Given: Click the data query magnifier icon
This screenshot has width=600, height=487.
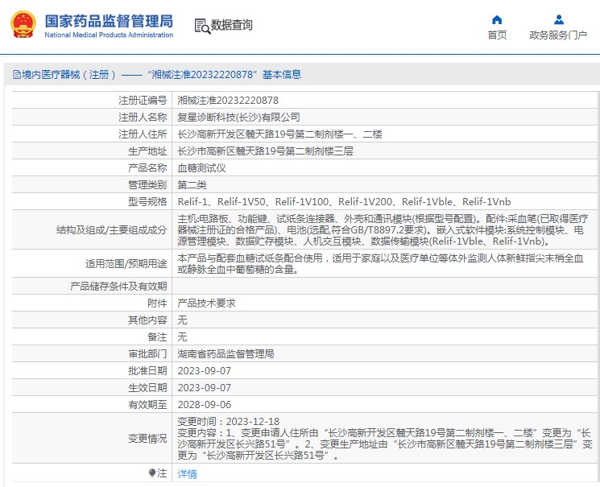Looking at the screenshot, I should tap(202, 26).
